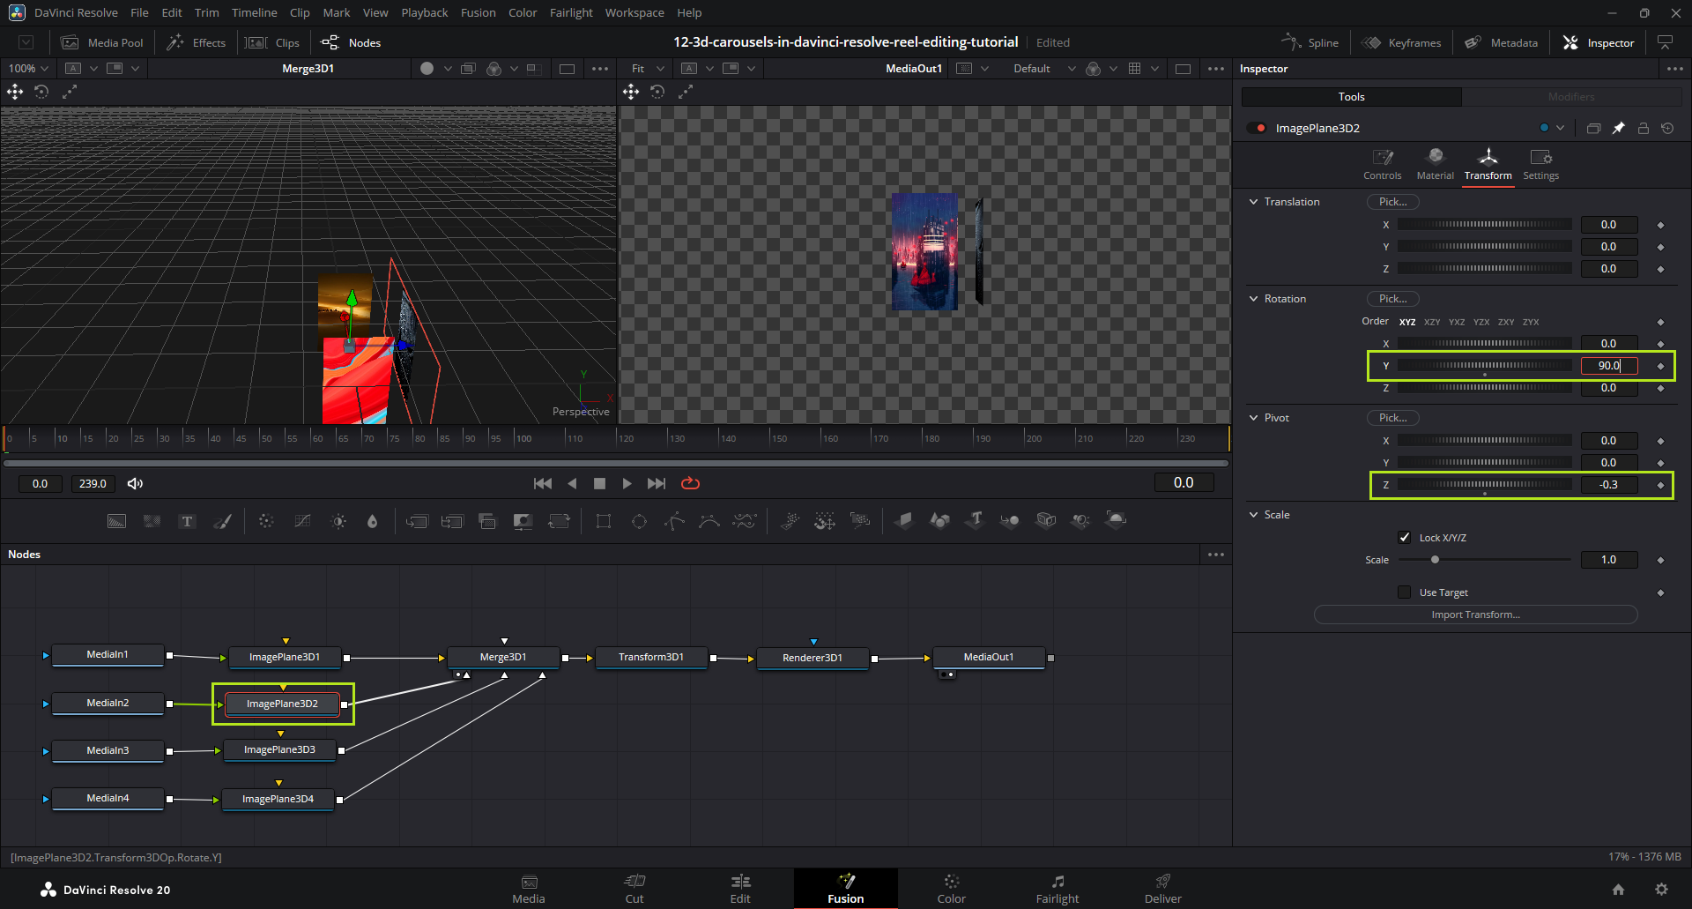Open the Color page
Viewport: 1692px width, 909px height.
[x=951, y=888]
